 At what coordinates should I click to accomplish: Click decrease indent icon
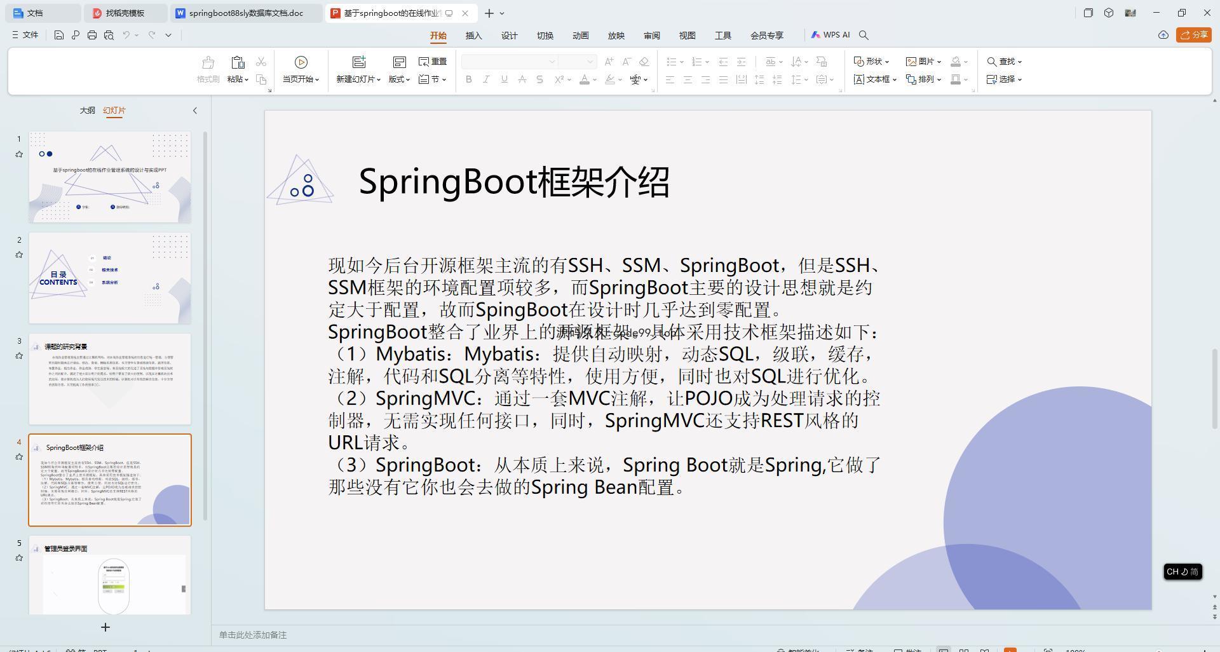point(723,62)
